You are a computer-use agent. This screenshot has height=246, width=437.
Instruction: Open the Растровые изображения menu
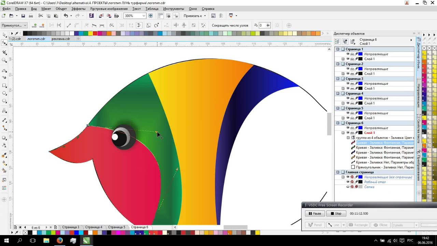tap(109, 9)
